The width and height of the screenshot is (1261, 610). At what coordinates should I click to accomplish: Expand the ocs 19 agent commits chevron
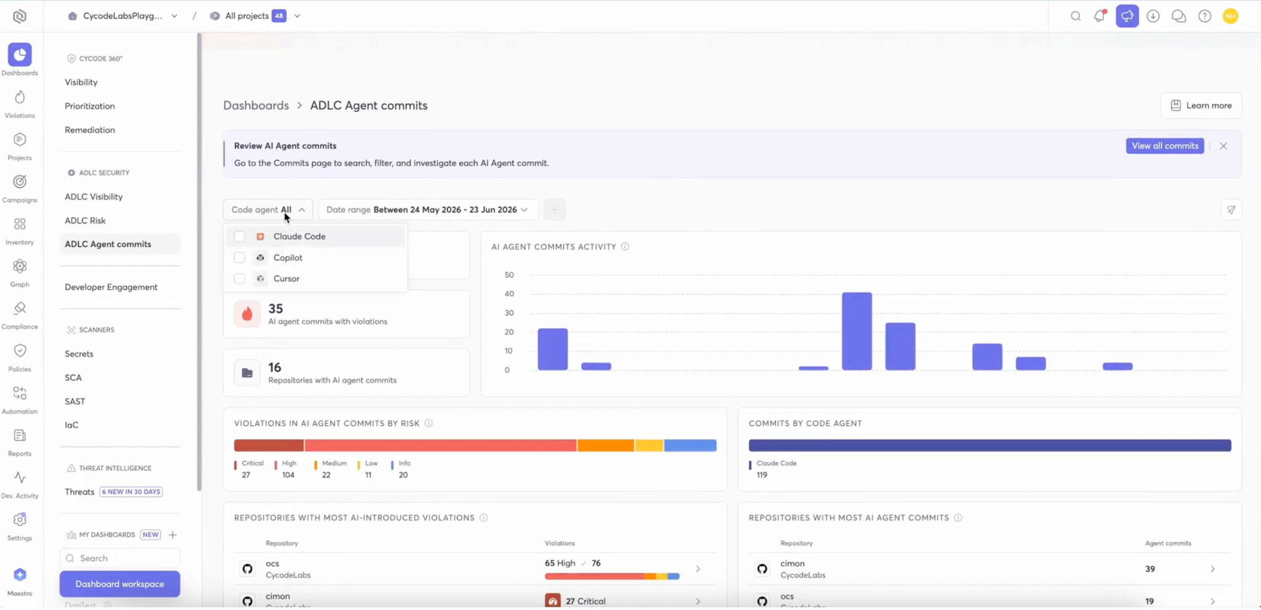(x=1212, y=601)
